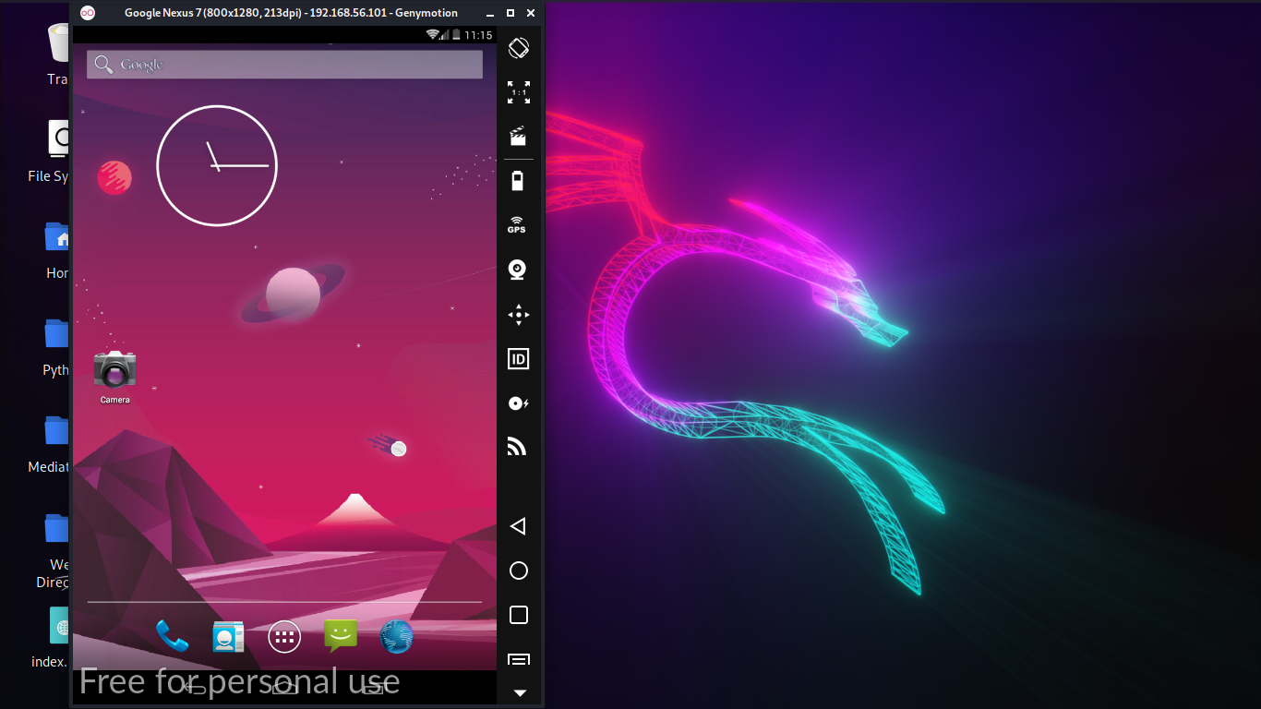Screen dimensions: 1261x709
Task: Open the Mediat folder on desktop
Action: point(50,443)
